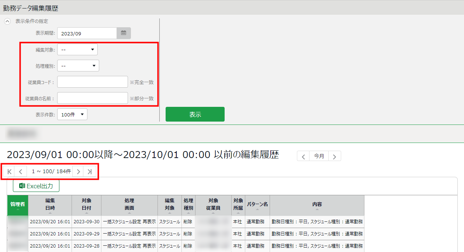This screenshot has width=464, height=252.
Task: Sort by the 管理者 column header
Action: (18, 205)
